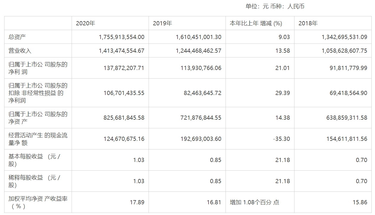The height and width of the screenshot is (215, 375).
Task: Click the 经营活动产生的现金流量净额 row label
Action: 38,139
